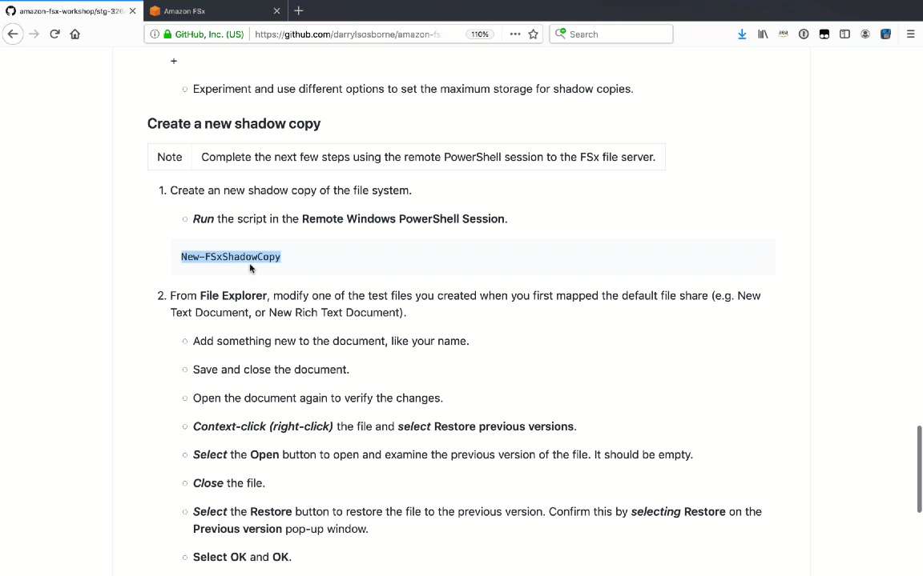Click the green padlock security icon

[x=167, y=34]
